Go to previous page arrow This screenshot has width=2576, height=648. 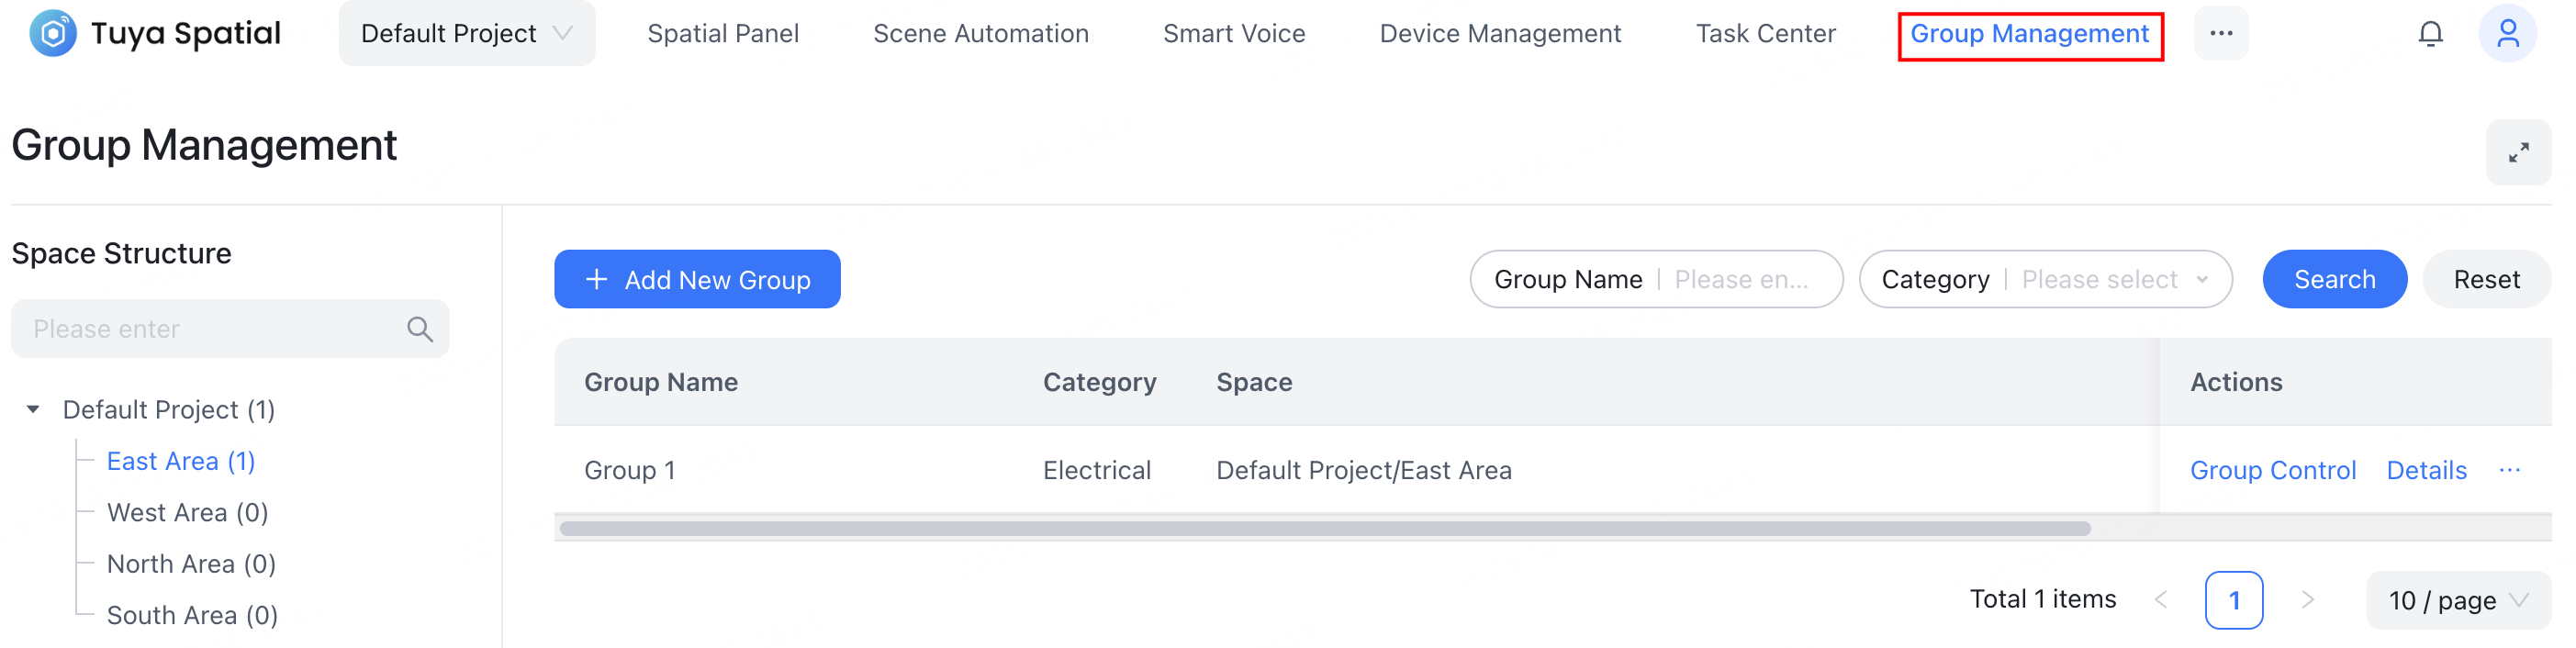(x=2161, y=600)
